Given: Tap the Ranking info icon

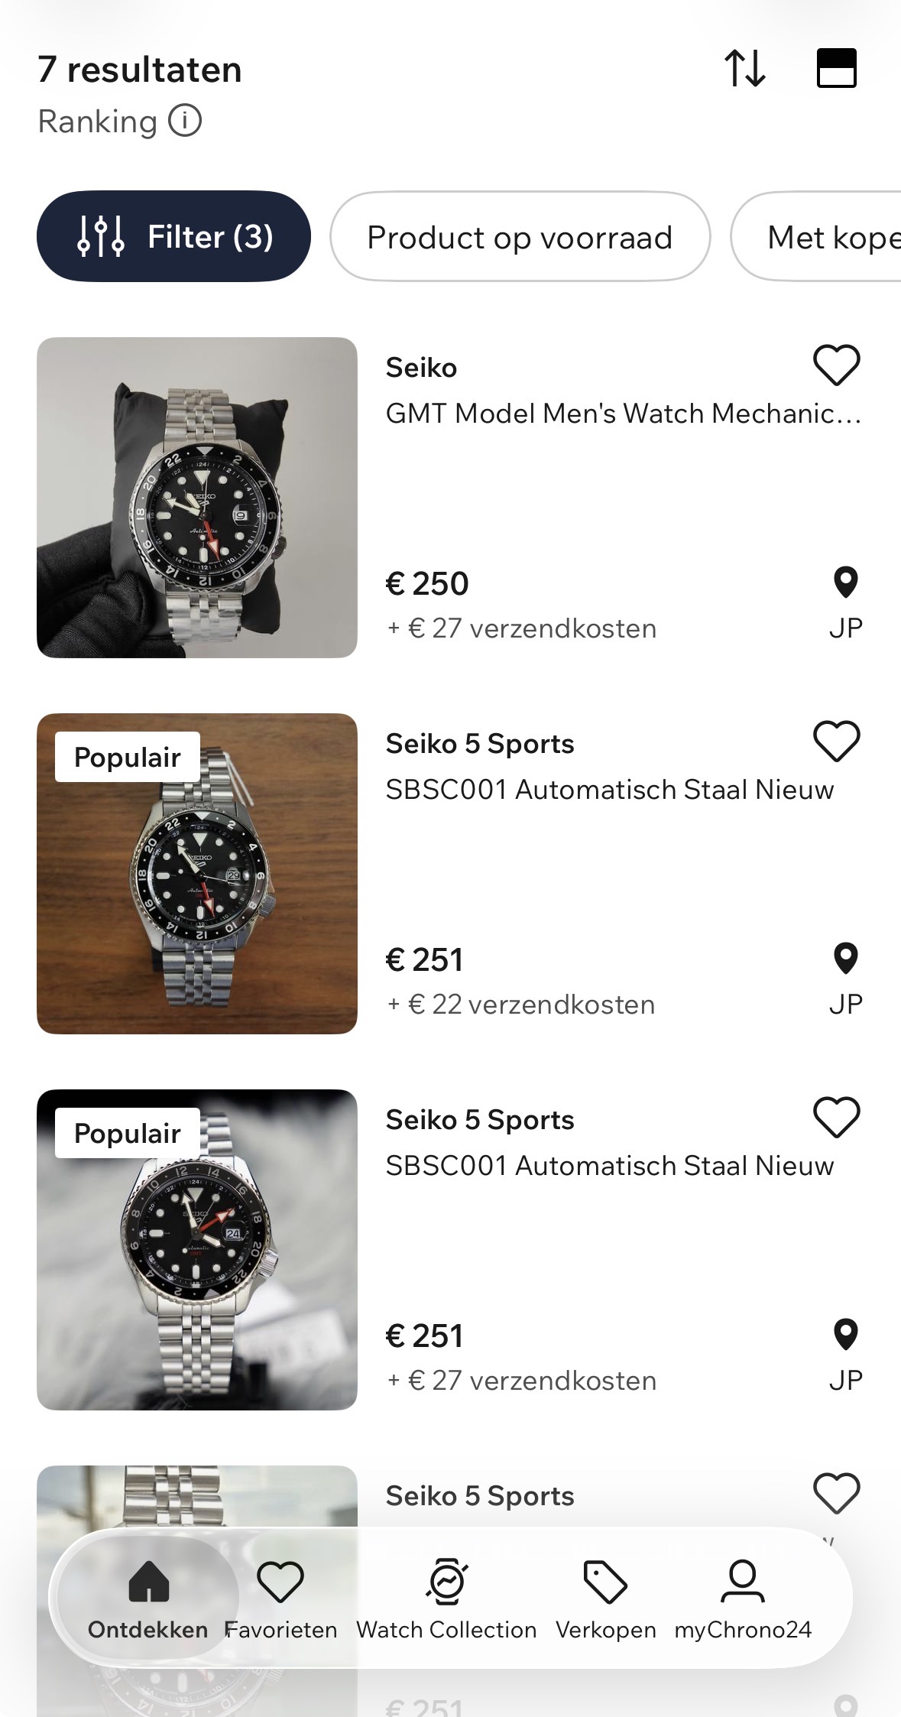Looking at the screenshot, I should click(185, 121).
